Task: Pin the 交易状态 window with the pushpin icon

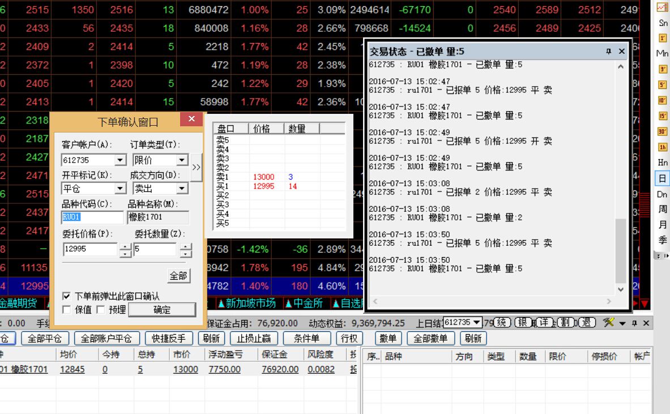Action: 609,51
